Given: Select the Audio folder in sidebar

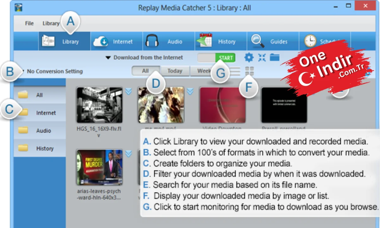Looking at the screenshot, I should click(40, 130).
